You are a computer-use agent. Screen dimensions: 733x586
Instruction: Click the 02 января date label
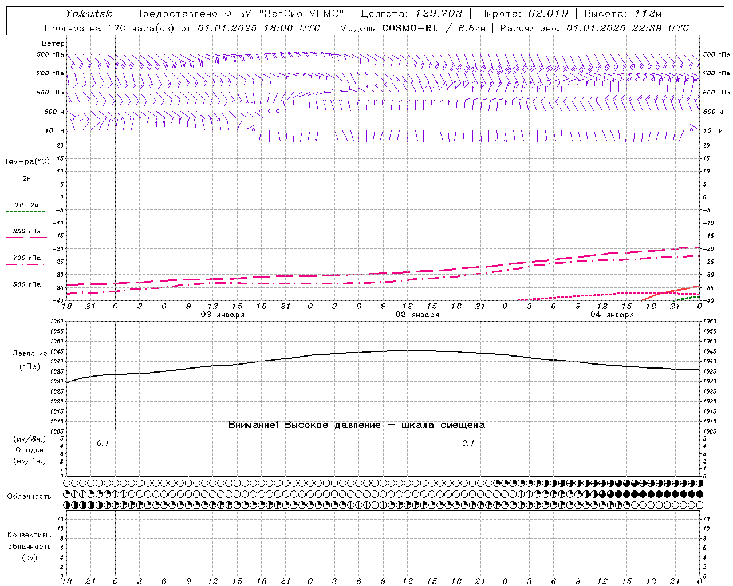tap(222, 315)
